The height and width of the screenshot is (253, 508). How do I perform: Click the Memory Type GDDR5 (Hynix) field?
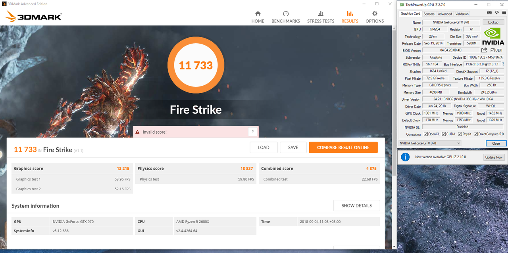tap(440, 85)
